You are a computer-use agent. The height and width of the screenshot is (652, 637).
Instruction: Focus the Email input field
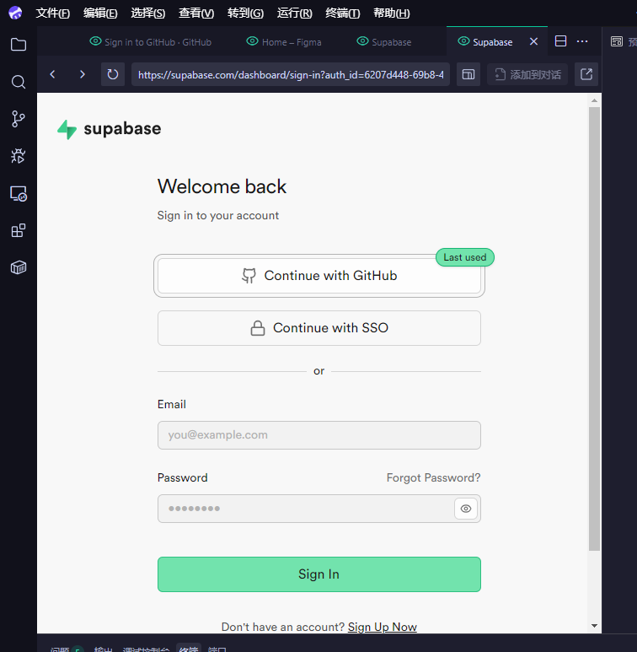tap(318, 435)
